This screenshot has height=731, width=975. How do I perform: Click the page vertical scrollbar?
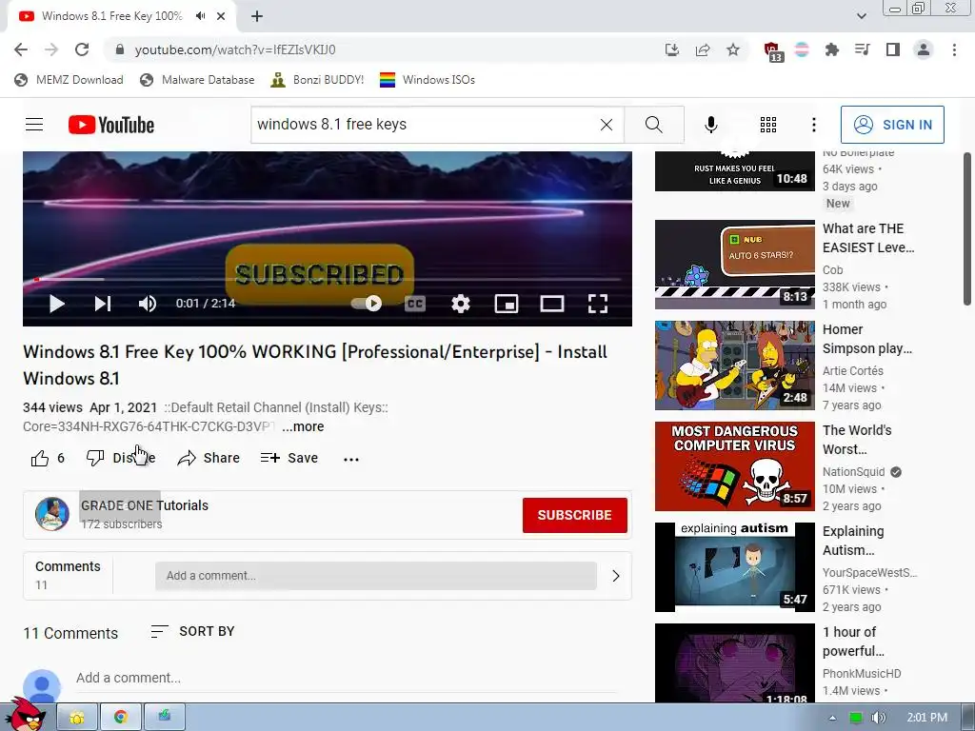click(967, 228)
